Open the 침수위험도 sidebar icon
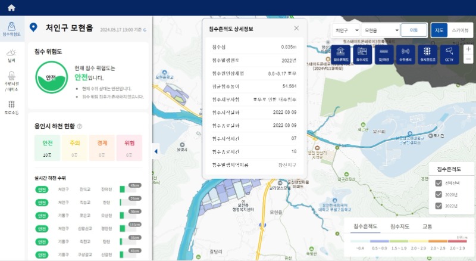 click(x=11, y=28)
